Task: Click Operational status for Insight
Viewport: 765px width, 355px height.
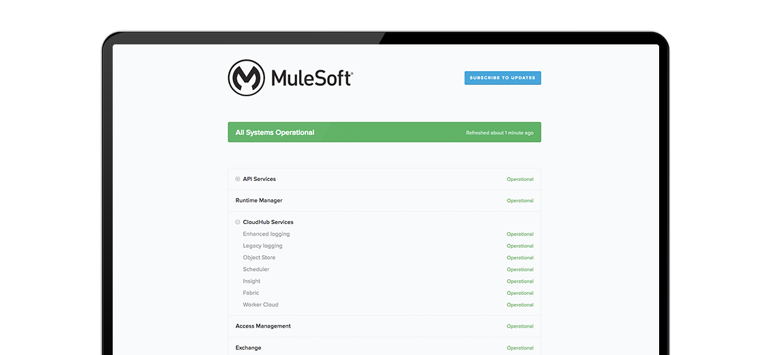Action: (520, 281)
